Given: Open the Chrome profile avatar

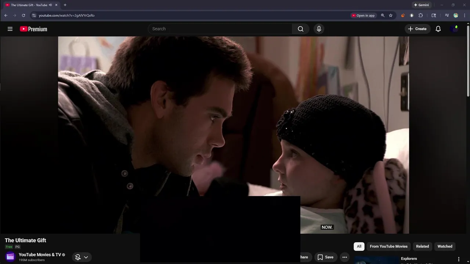Looking at the screenshot, I should [456, 15].
